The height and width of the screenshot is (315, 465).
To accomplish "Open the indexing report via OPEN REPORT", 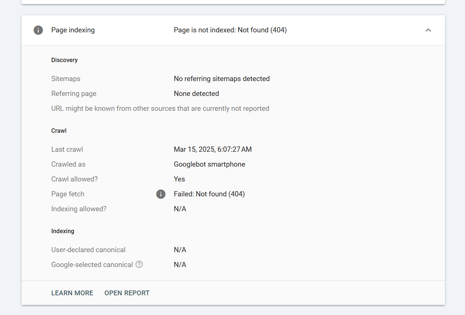I will (x=127, y=293).
